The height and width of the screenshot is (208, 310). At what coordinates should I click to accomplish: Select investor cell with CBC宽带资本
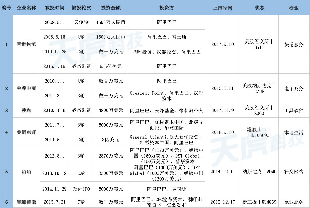point(166,202)
